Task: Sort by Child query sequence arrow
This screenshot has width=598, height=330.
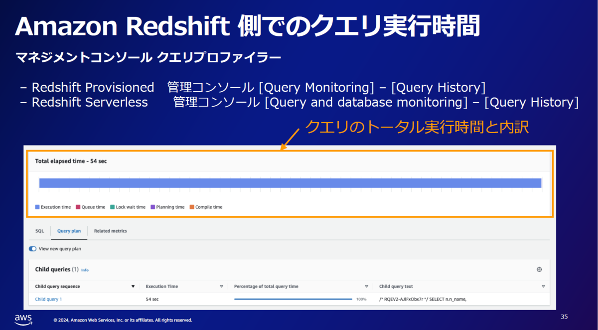Action: [x=133, y=287]
